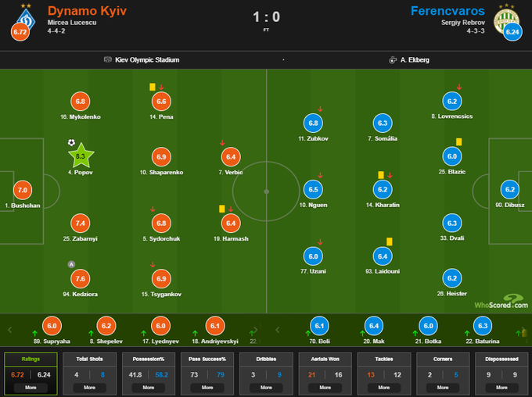Screen dimensions: 532x397
Task: Click the referee whistle icon beside A. Ekberg
Action: pyautogui.click(x=392, y=59)
